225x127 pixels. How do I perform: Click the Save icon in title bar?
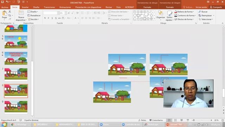click(2, 2)
